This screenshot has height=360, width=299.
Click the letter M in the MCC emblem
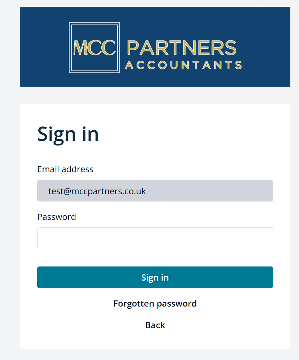coord(81,48)
